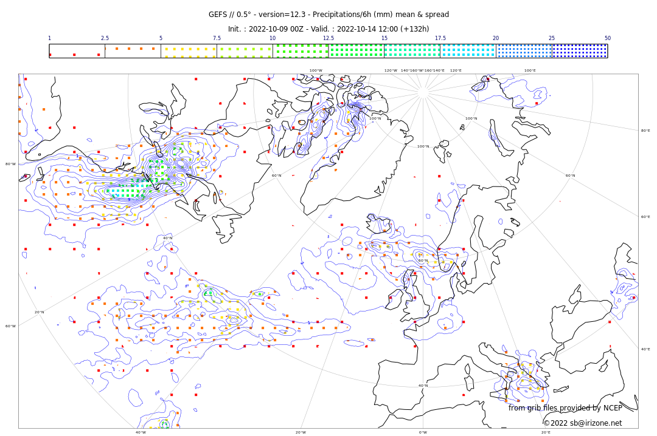Select the green 10–12.5 mm legend segment
The height and width of the screenshot is (436, 657).
pyautogui.click(x=301, y=51)
